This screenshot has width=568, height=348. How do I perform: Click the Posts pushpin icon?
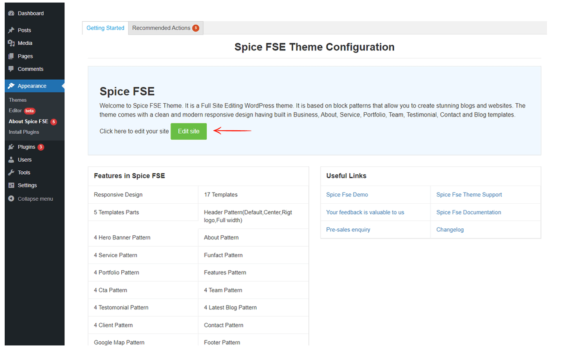(11, 30)
